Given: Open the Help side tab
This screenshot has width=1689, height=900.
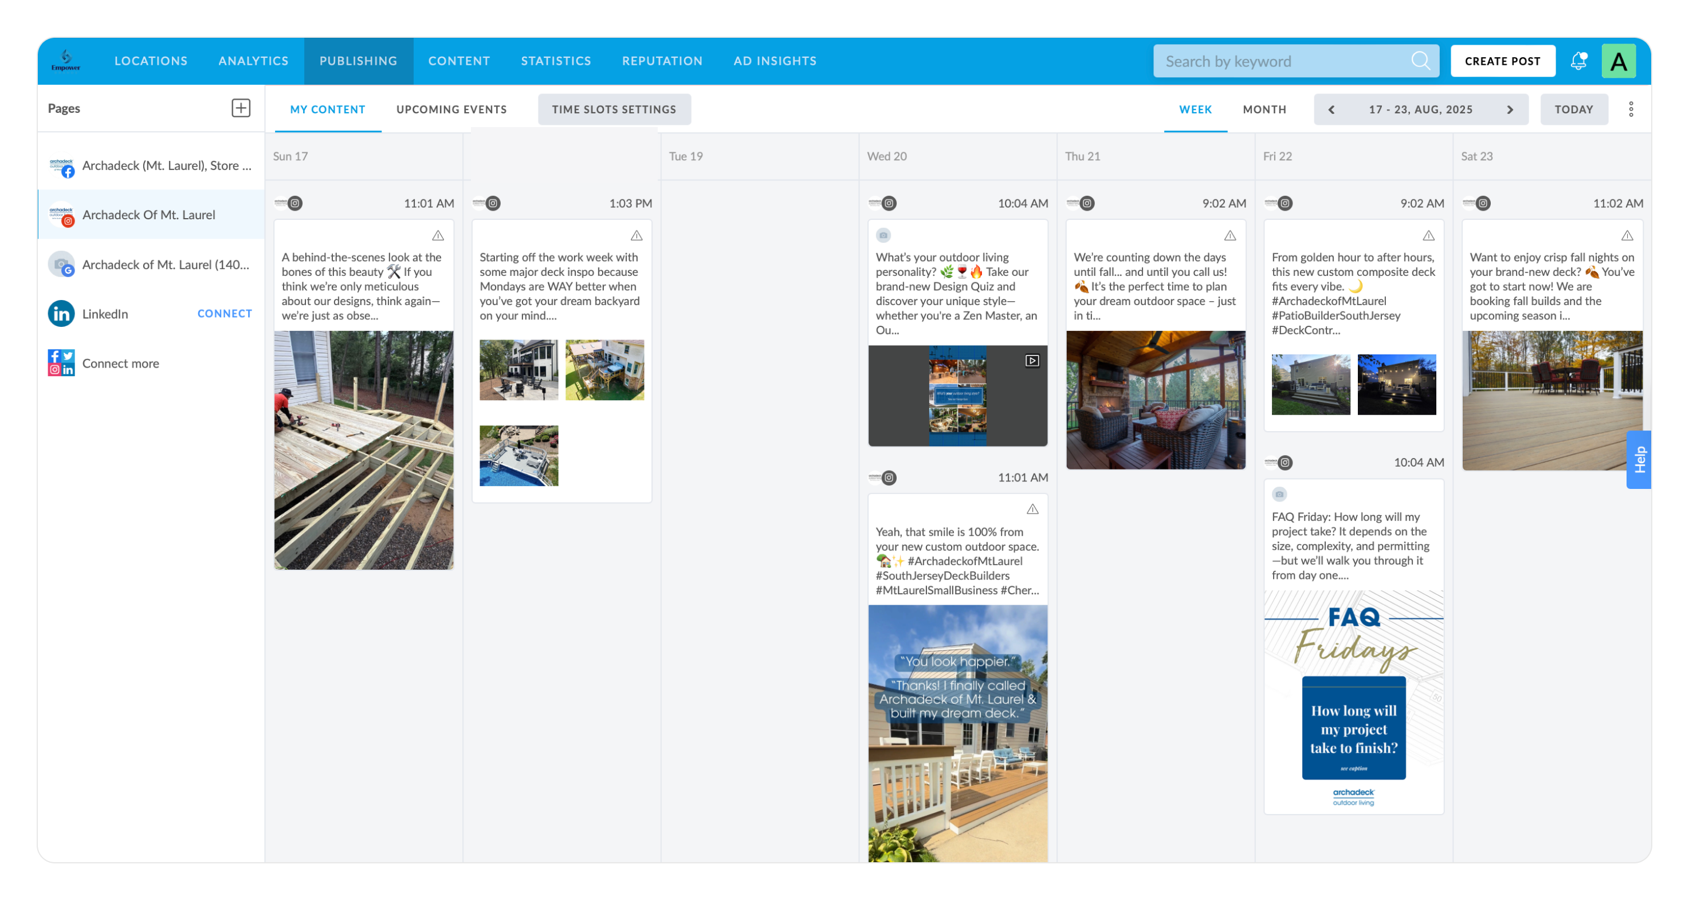Looking at the screenshot, I should click(1639, 459).
